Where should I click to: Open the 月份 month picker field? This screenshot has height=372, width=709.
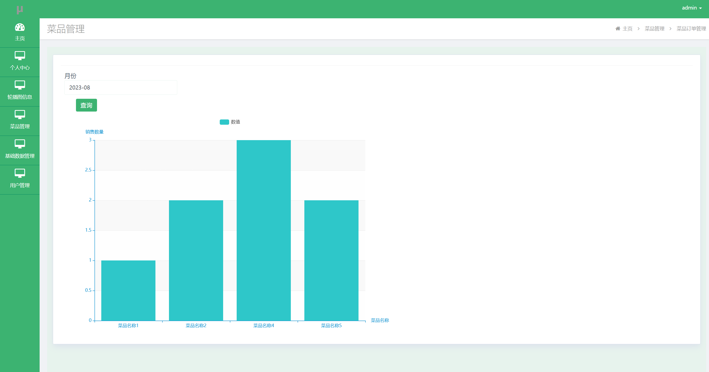(121, 87)
